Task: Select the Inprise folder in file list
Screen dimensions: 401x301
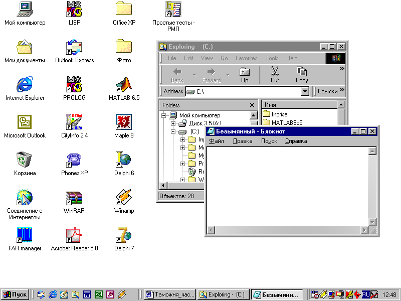Action: pyautogui.click(x=275, y=114)
